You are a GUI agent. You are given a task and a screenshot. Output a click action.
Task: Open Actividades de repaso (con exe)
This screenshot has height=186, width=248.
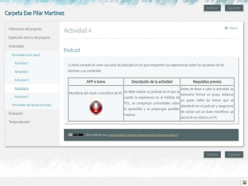pyautogui.click(x=31, y=105)
